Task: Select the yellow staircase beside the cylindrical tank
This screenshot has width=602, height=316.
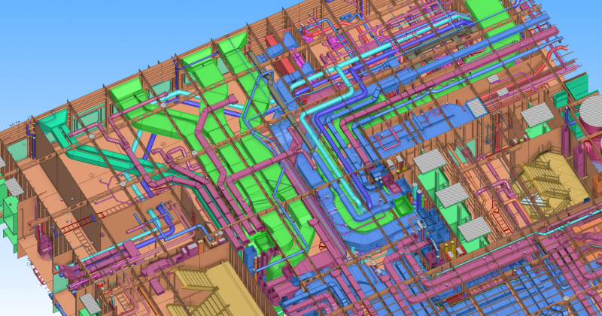Action: (546, 181)
